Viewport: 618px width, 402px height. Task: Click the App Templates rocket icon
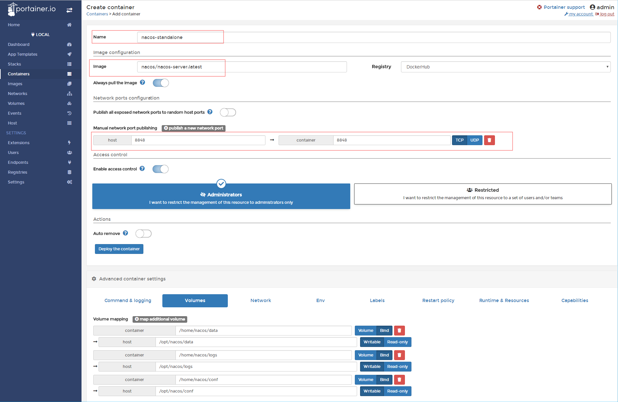[x=69, y=54]
